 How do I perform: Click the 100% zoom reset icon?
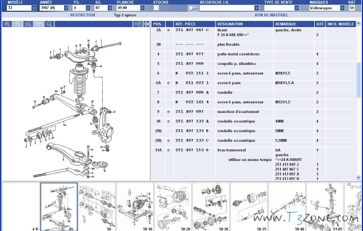pos(39,25)
